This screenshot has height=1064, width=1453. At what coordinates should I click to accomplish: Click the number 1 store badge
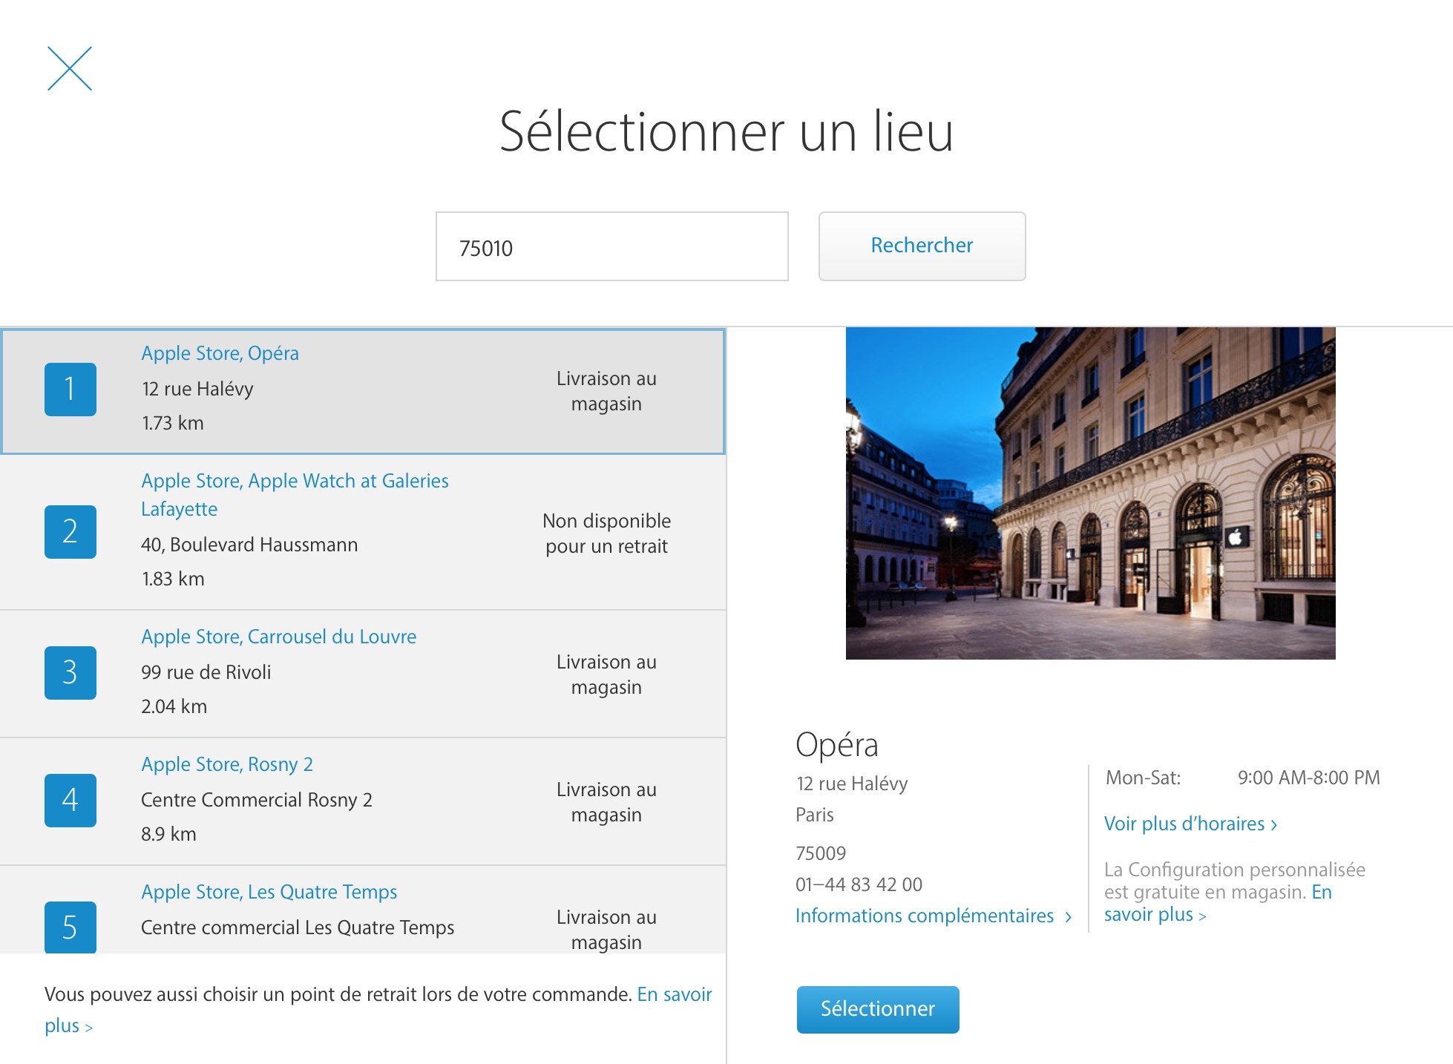(x=70, y=390)
